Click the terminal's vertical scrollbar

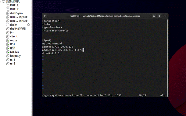click(x=167, y=58)
